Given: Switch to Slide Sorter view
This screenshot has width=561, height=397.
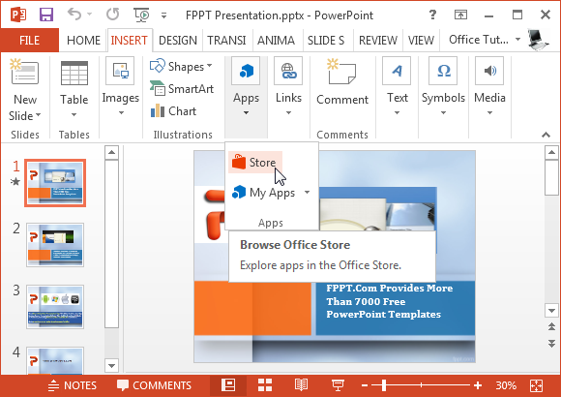Looking at the screenshot, I should click(265, 385).
